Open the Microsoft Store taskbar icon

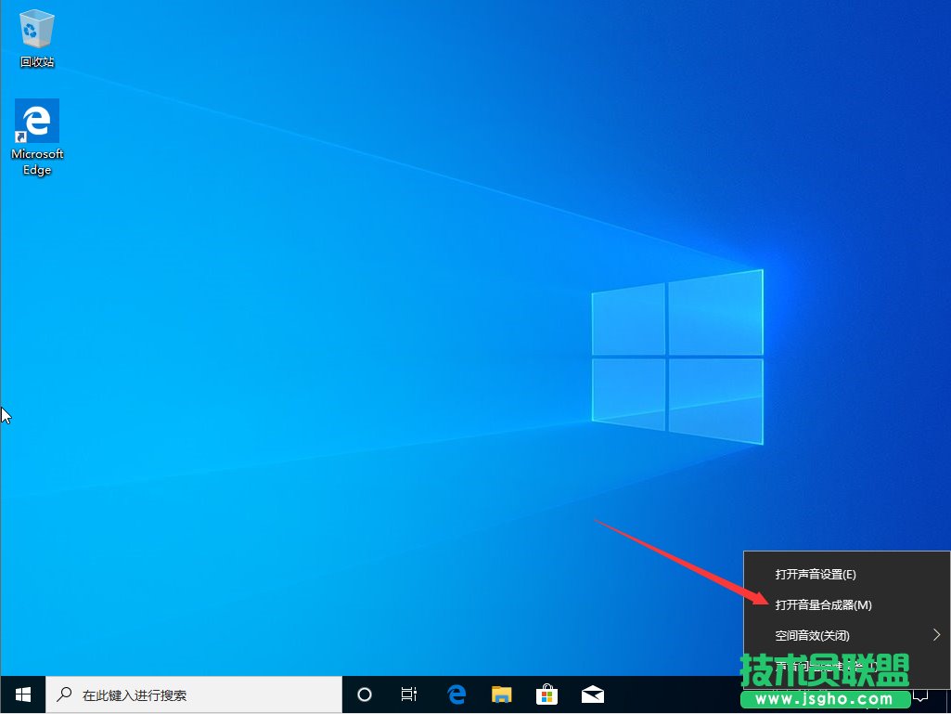tap(546, 694)
